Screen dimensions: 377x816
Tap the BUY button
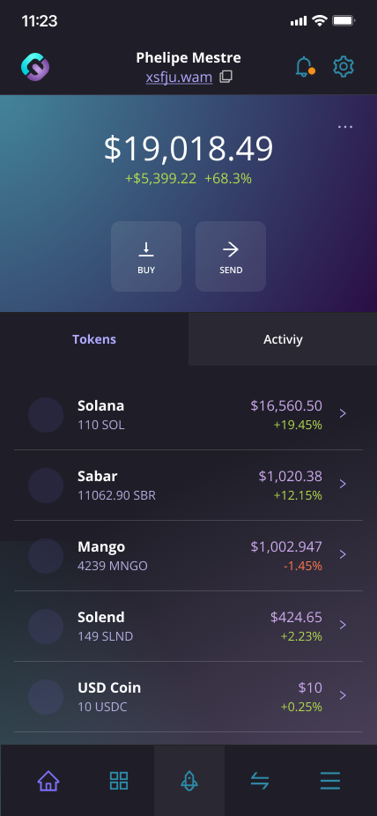point(146,256)
